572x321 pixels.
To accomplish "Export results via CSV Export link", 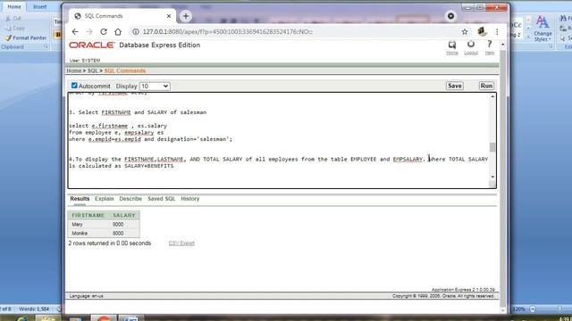I will tap(181, 243).
